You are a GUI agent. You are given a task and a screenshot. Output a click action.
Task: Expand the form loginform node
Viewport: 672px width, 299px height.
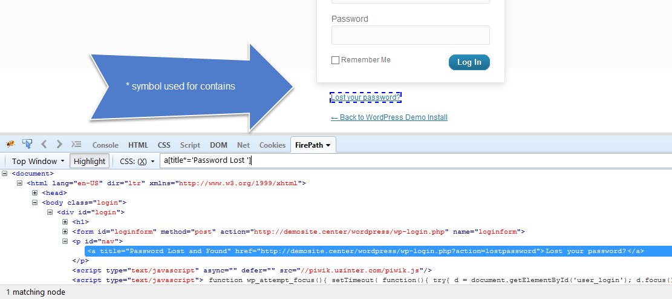[x=65, y=232]
